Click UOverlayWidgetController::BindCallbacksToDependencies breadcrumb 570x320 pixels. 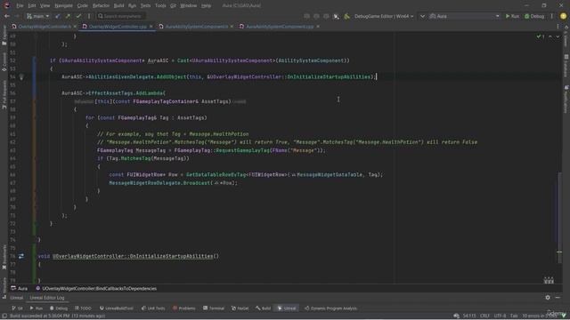click(96, 288)
